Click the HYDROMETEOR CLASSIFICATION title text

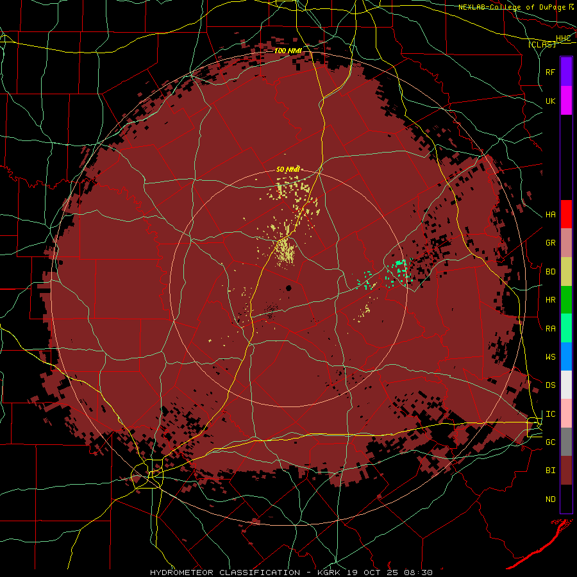point(225,573)
